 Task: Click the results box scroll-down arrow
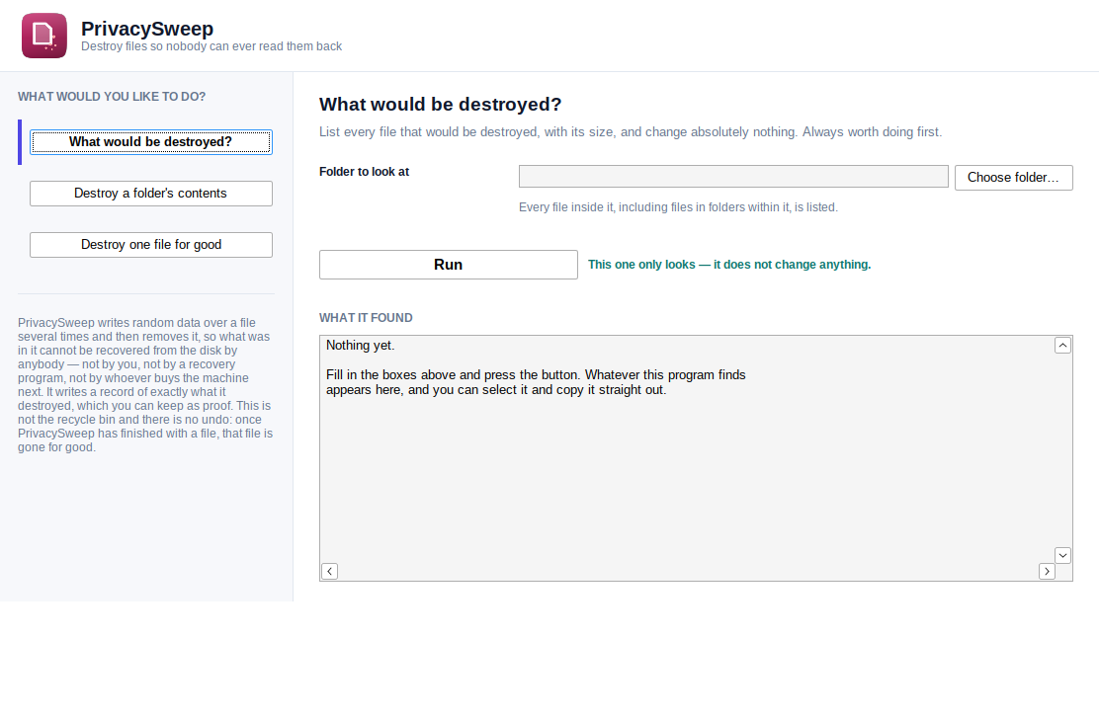coord(1062,555)
